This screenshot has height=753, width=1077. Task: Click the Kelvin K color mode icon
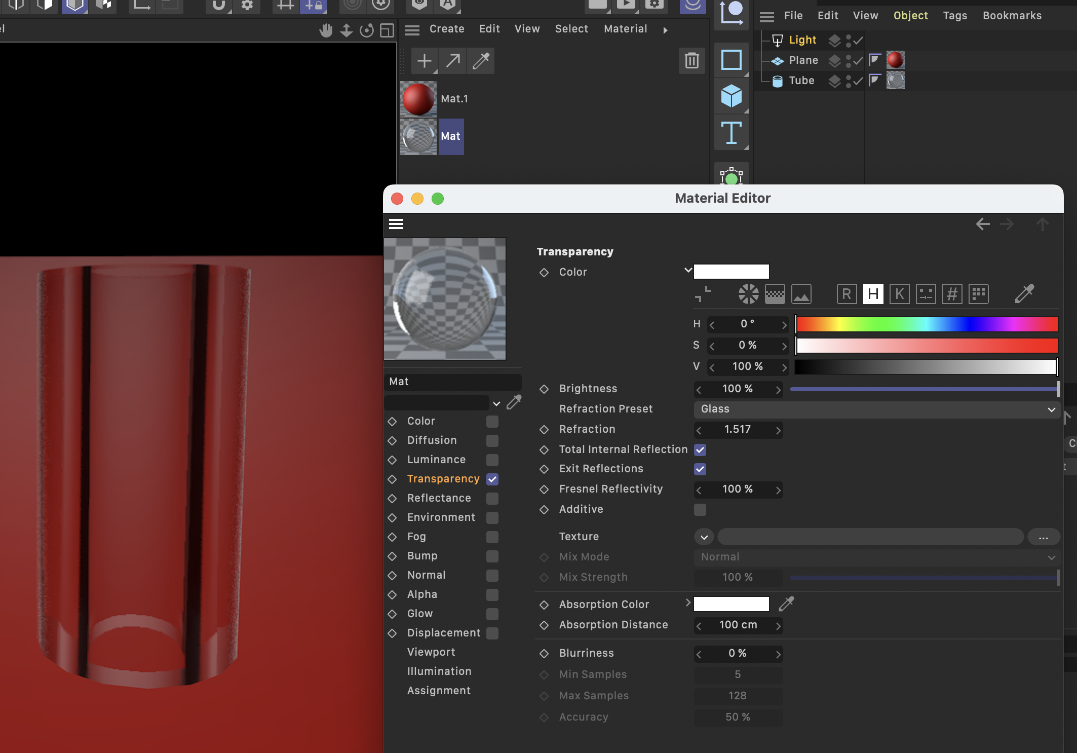pyautogui.click(x=899, y=294)
